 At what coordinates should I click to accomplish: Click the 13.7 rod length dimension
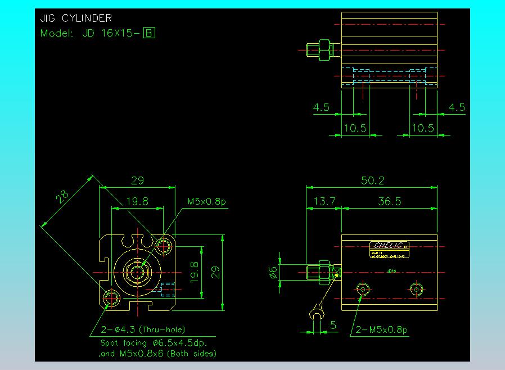(324, 201)
